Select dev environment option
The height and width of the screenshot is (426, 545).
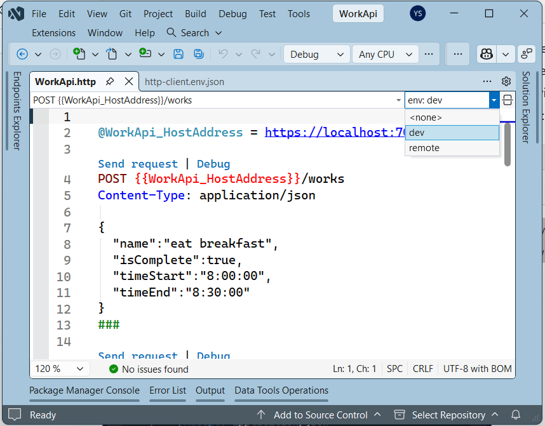click(x=452, y=133)
